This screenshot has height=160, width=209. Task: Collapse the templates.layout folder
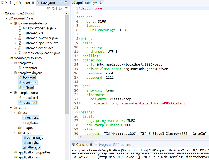[11, 73]
